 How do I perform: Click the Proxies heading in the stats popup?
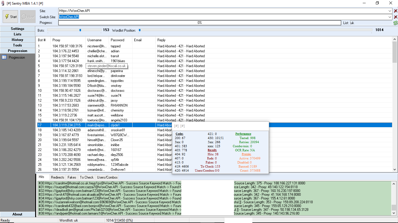coord(246,154)
